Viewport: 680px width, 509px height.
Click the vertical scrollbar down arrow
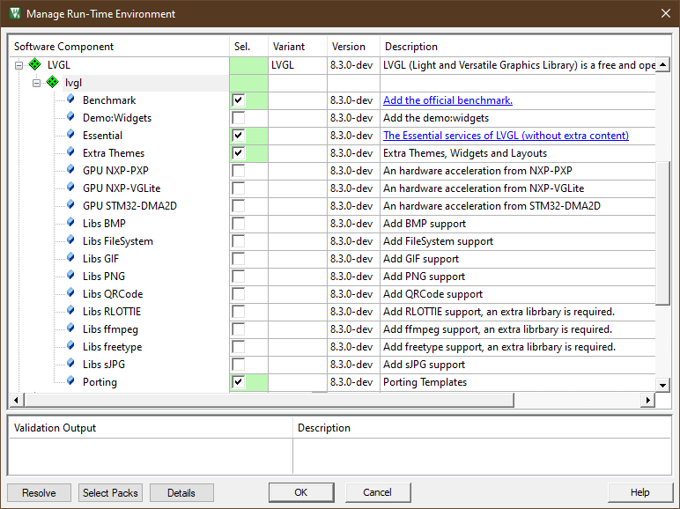(662, 385)
